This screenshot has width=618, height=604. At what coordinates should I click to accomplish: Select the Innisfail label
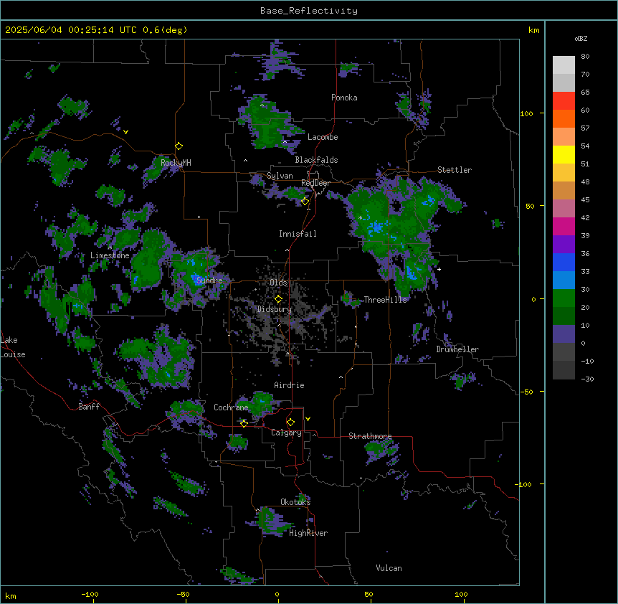298,234
